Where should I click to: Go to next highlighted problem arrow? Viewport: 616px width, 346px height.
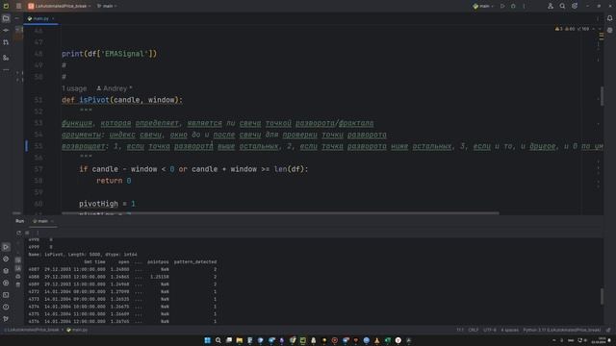(600, 29)
